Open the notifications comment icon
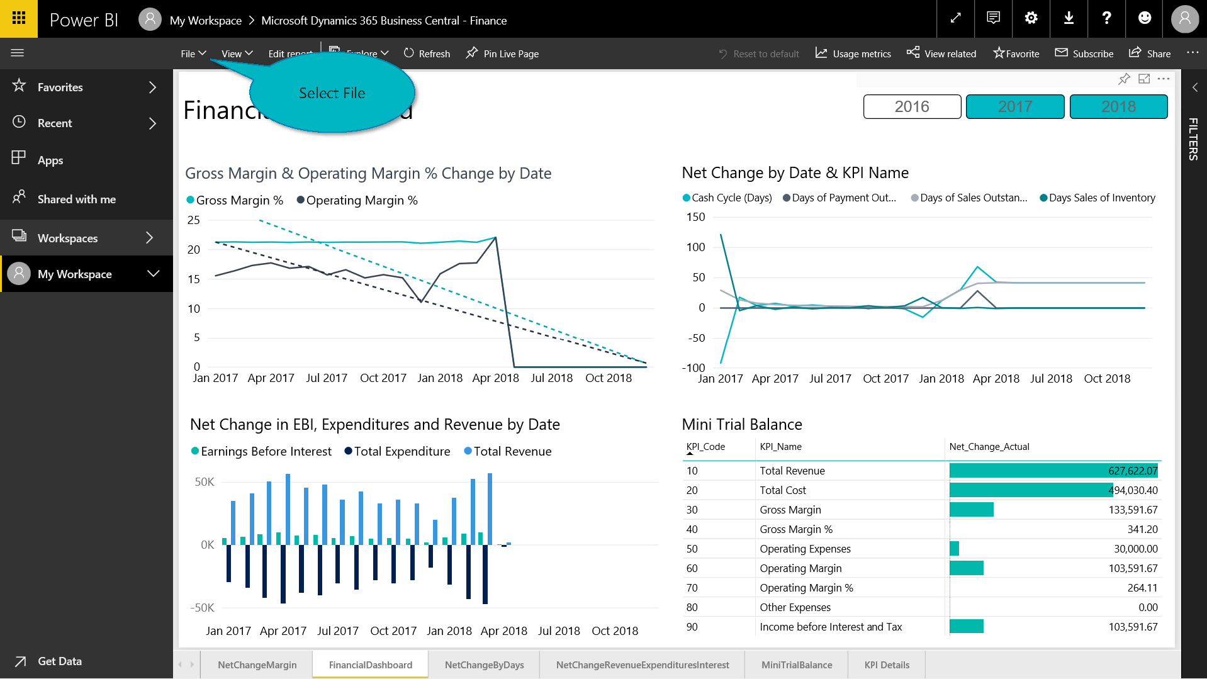Image resolution: width=1207 pixels, height=679 pixels. (x=993, y=18)
